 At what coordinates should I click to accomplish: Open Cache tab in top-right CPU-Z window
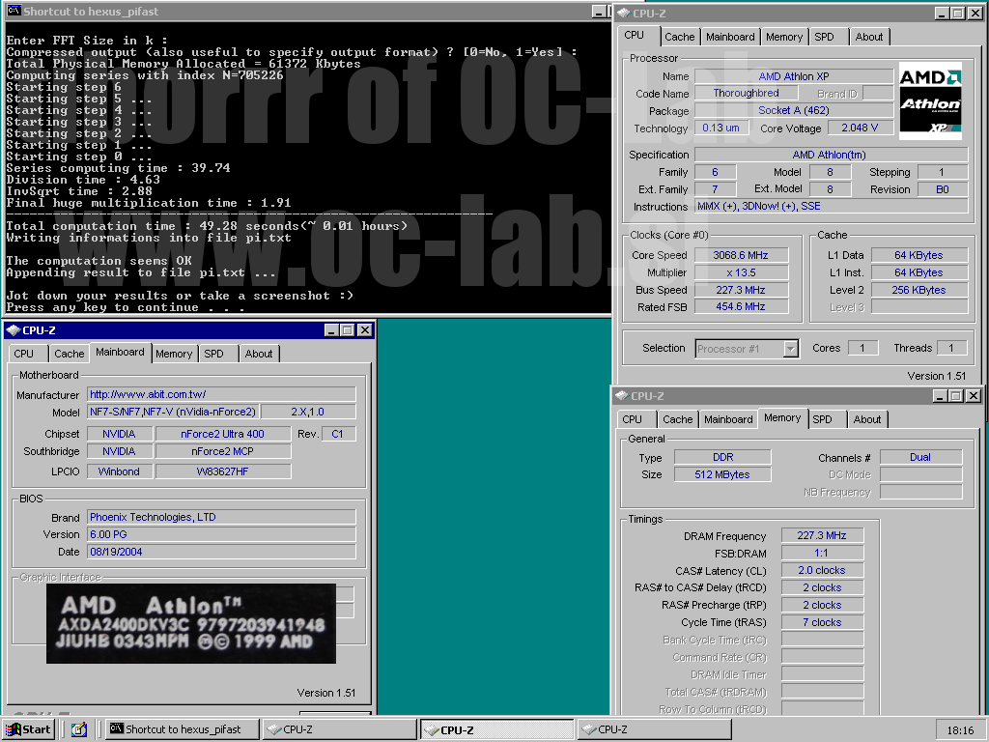(679, 37)
